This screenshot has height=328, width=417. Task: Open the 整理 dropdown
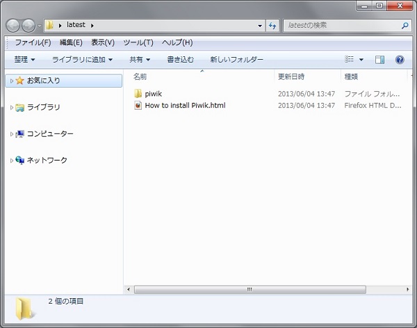click(24, 59)
